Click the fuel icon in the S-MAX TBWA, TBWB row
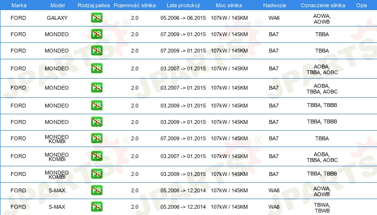This screenshot has width=377, height=215. (x=96, y=207)
